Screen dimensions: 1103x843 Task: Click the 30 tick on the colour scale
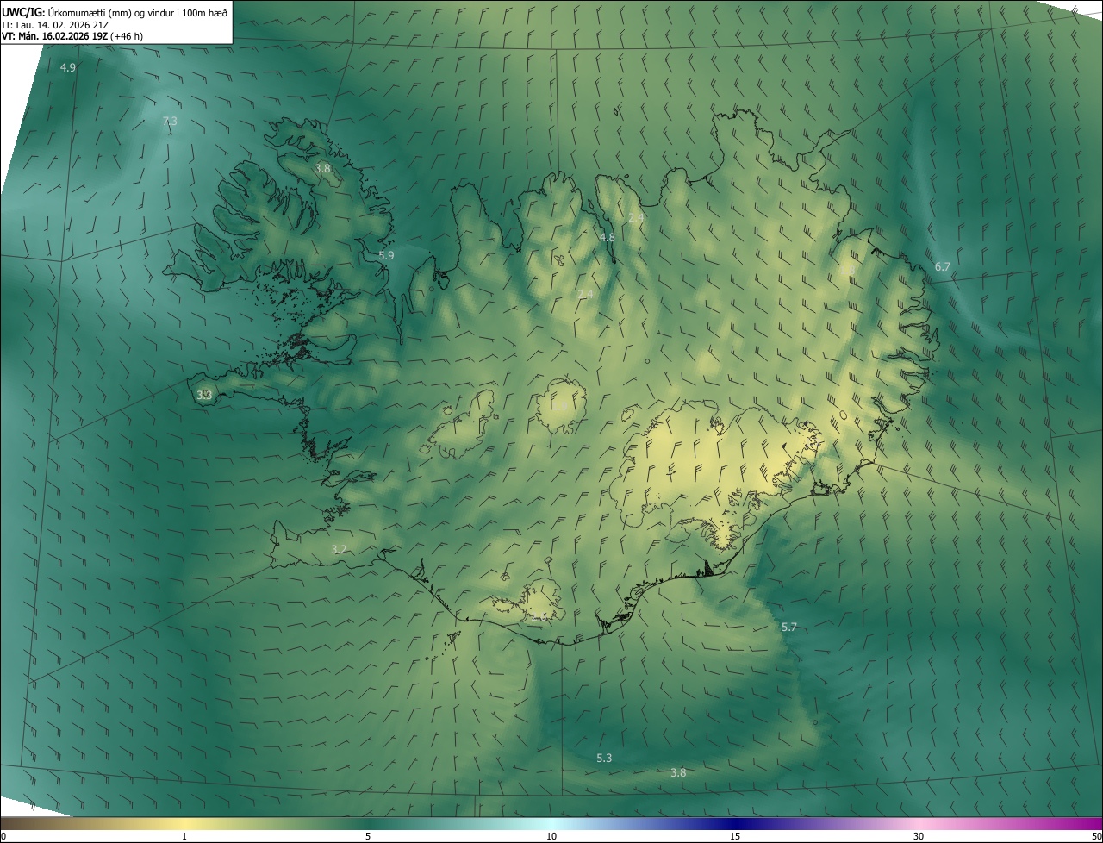[919, 836]
